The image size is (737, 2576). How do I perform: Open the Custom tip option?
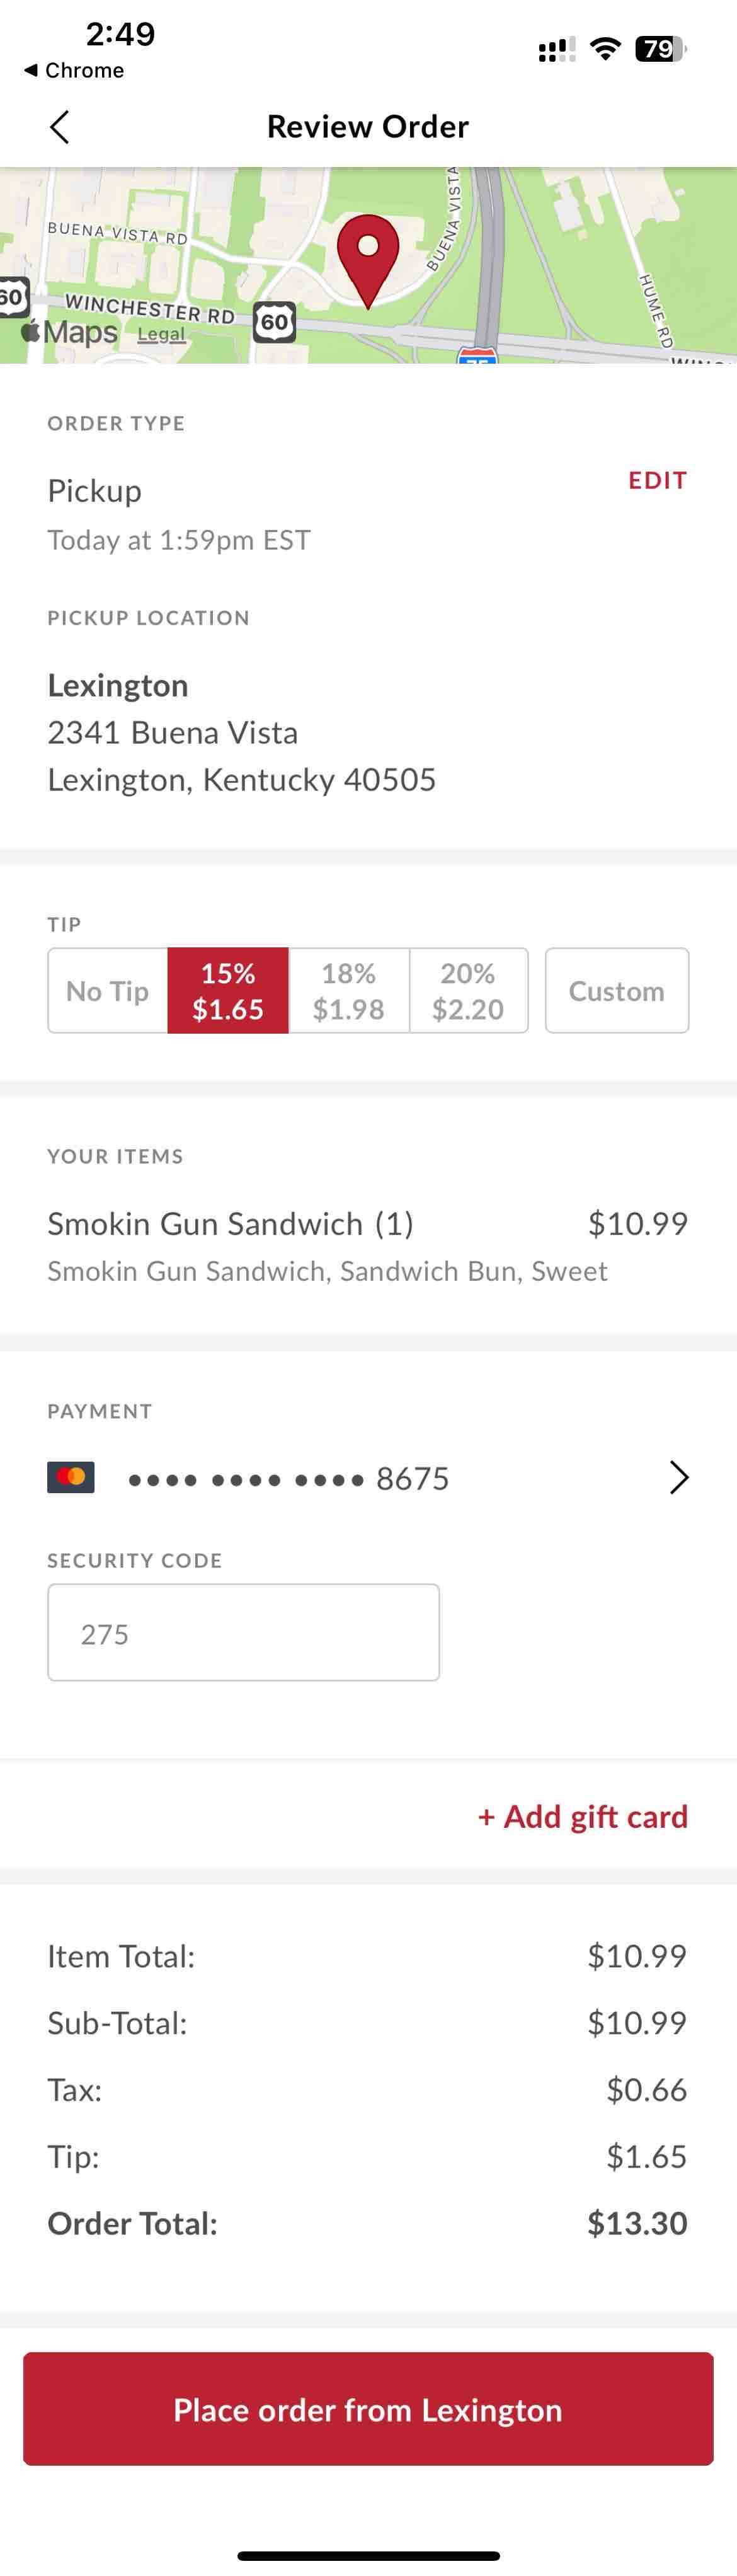tap(617, 990)
